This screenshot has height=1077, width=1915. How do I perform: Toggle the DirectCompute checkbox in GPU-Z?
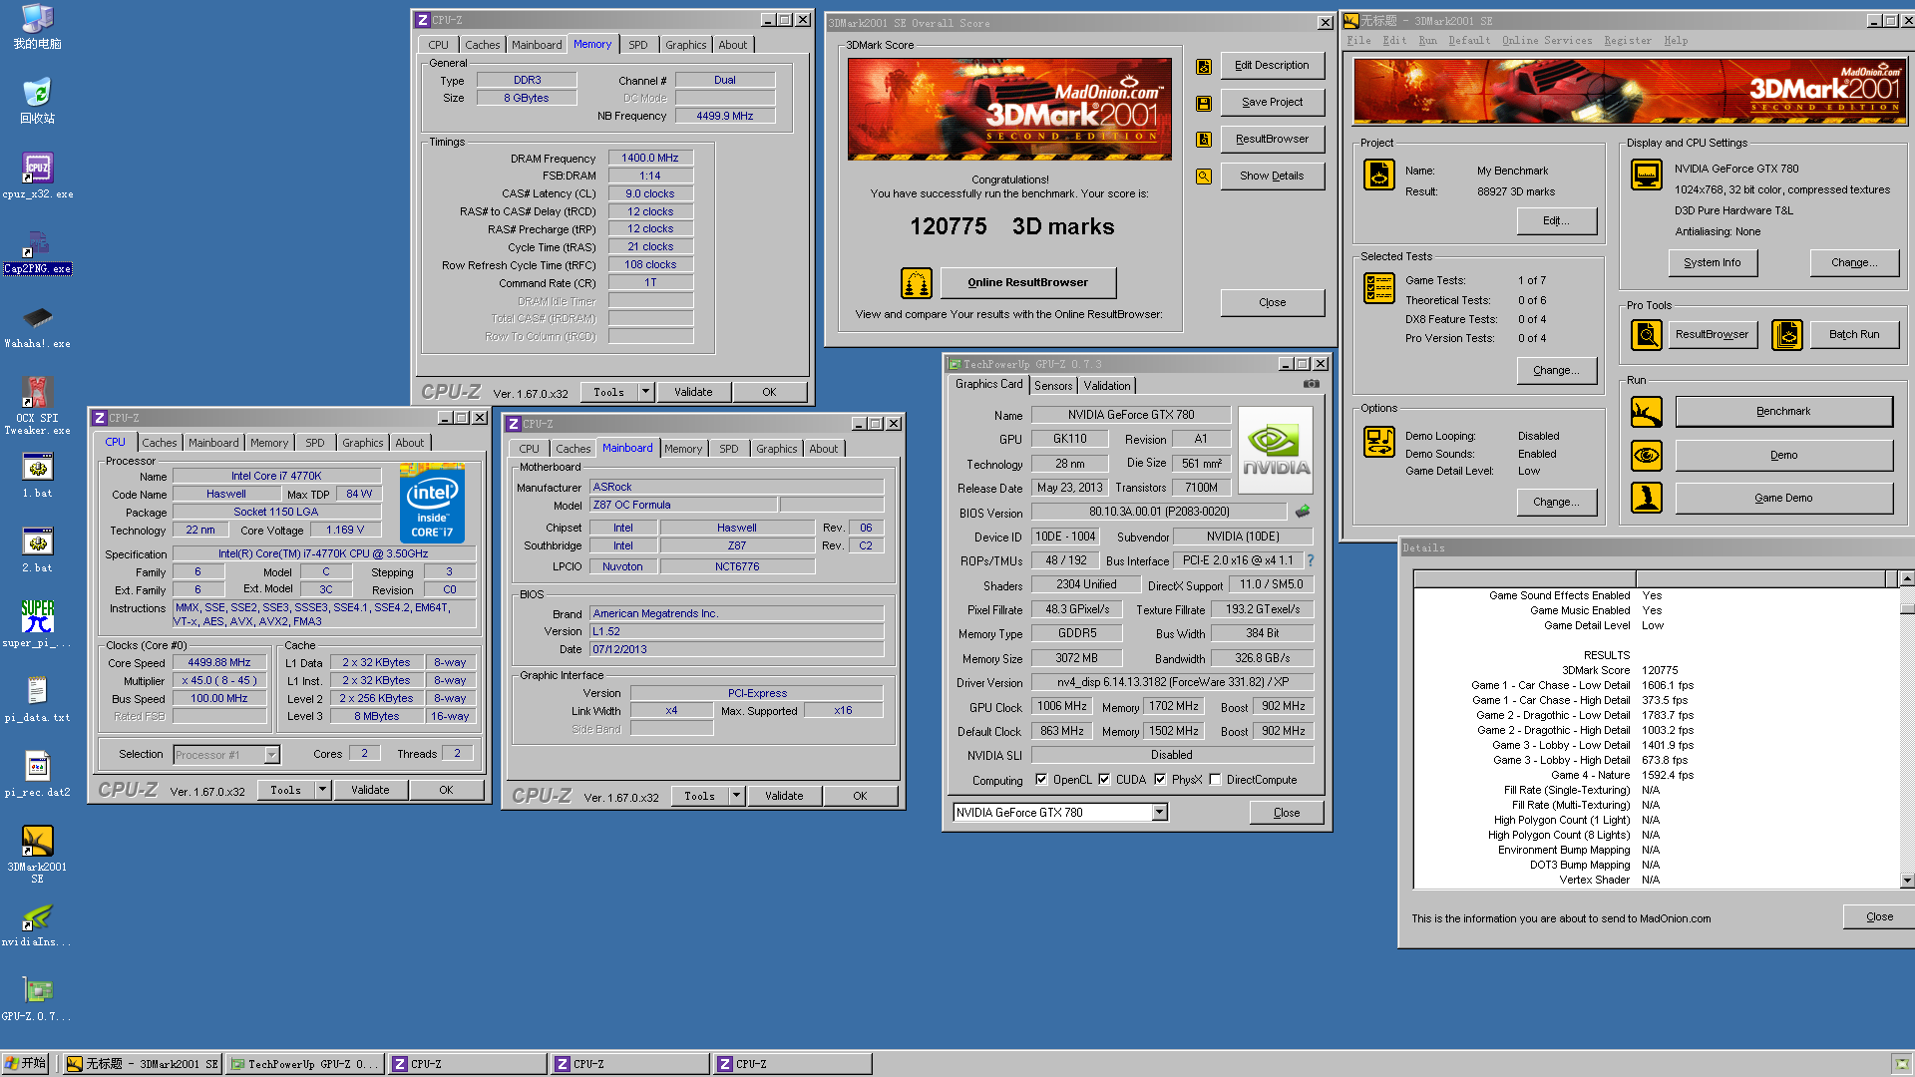(x=1215, y=780)
